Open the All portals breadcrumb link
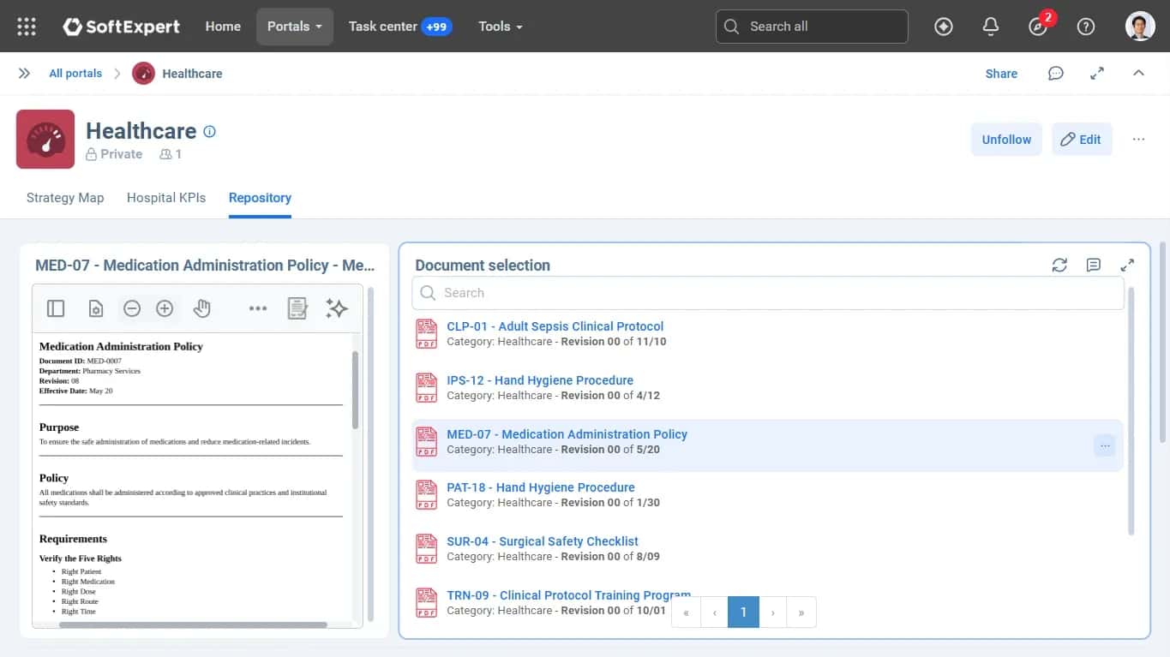The width and height of the screenshot is (1170, 657). coord(75,74)
